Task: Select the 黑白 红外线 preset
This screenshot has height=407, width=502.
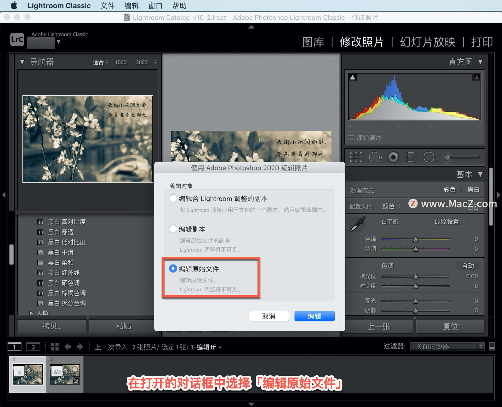Action: pos(64,273)
